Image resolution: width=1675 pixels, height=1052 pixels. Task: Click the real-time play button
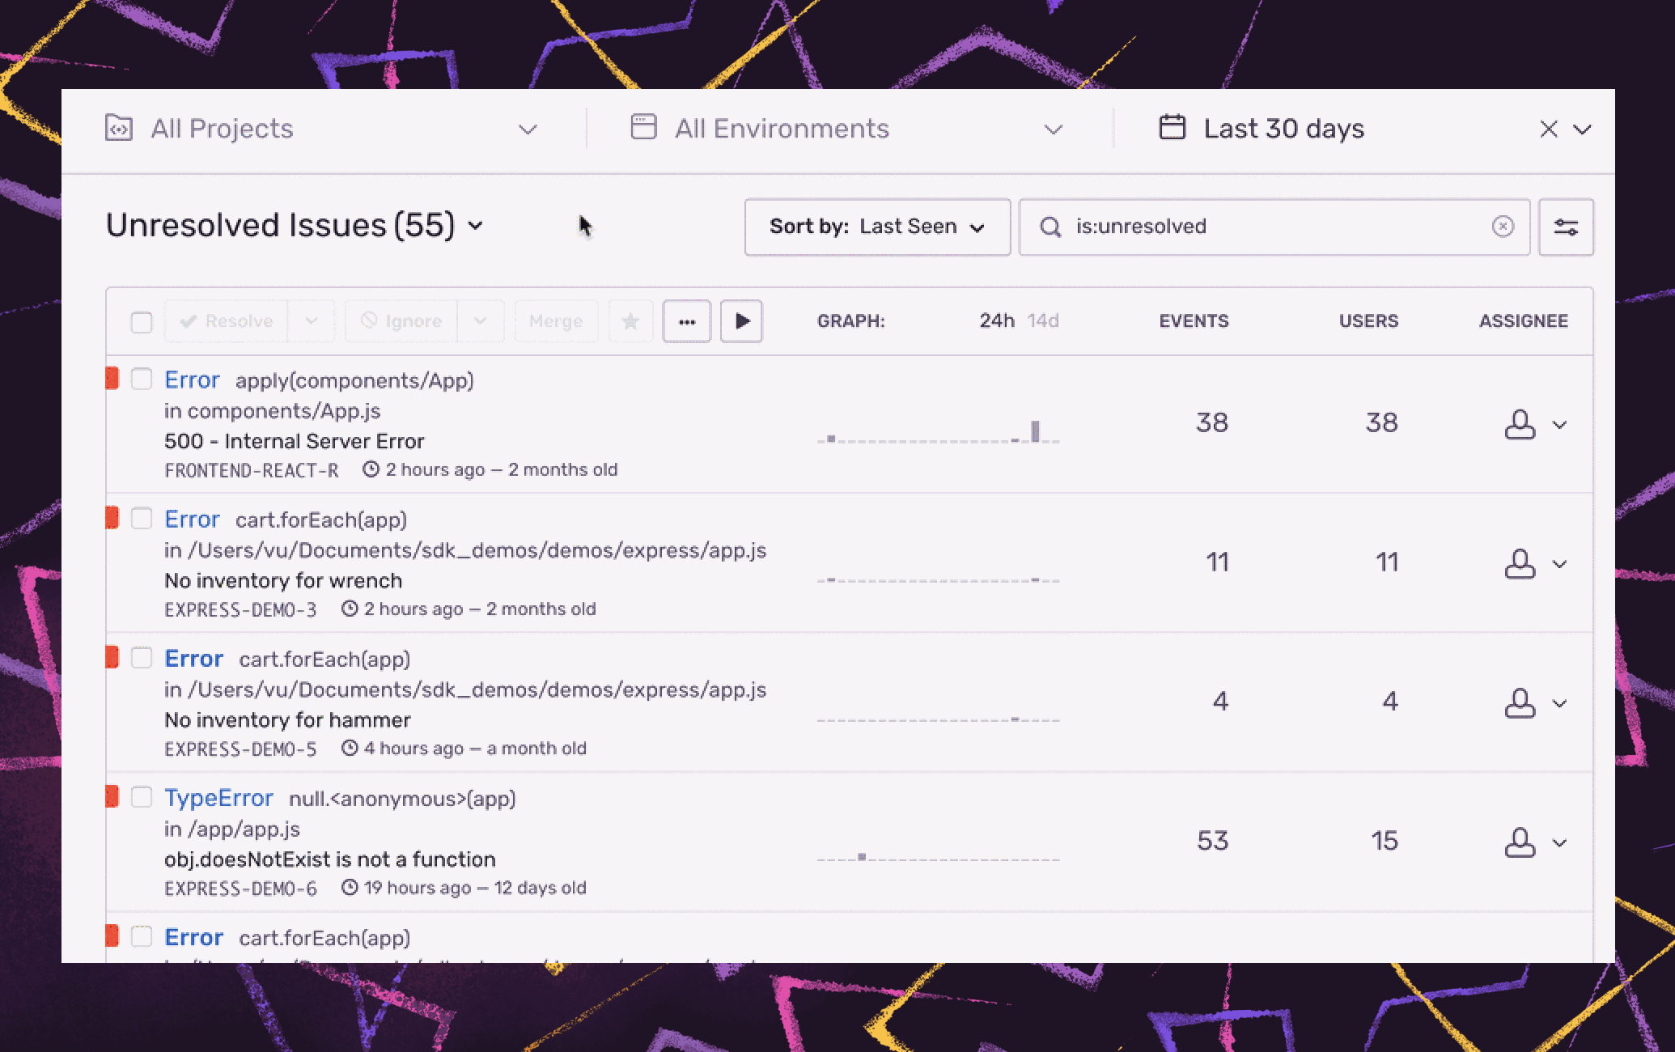coord(741,321)
